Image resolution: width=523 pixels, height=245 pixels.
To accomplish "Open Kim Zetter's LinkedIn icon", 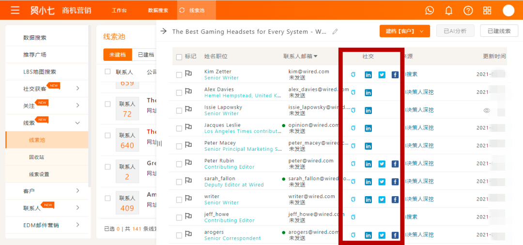I will (368, 74).
